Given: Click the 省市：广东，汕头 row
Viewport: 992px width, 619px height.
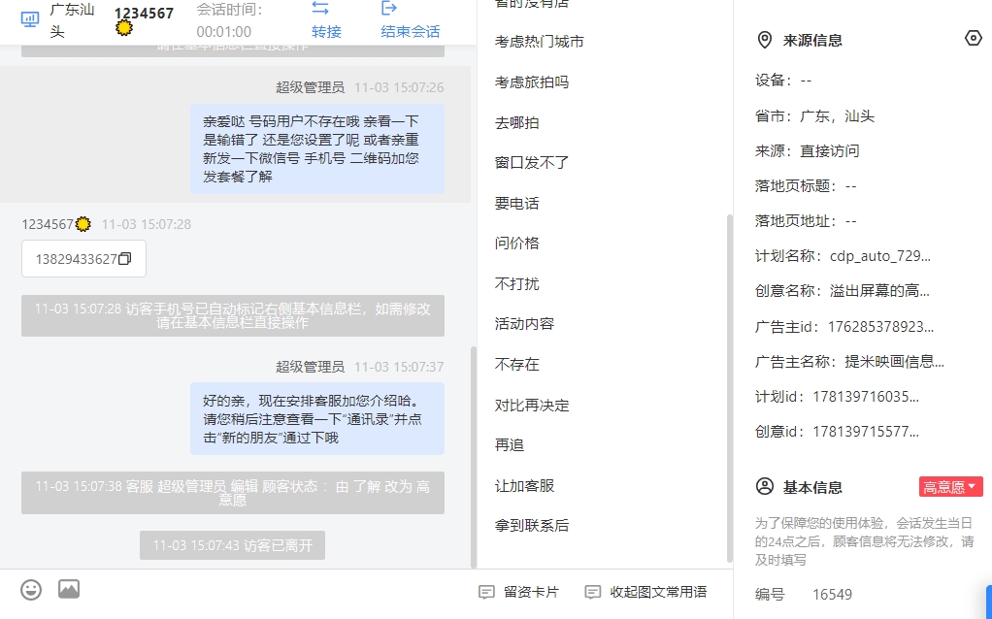Looking at the screenshot, I should (814, 116).
